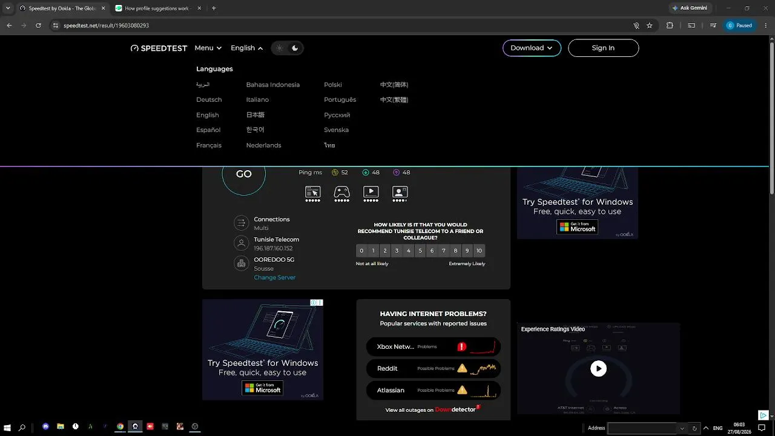
Task: Open the Windows Start menu
Action: click(7, 428)
